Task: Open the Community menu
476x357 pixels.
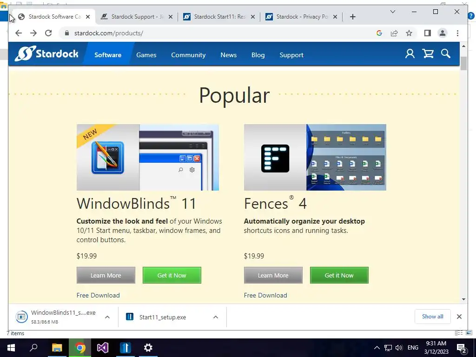Action: click(x=188, y=55)
